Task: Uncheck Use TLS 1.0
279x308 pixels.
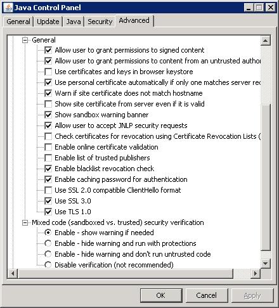Action: (48, 212)
